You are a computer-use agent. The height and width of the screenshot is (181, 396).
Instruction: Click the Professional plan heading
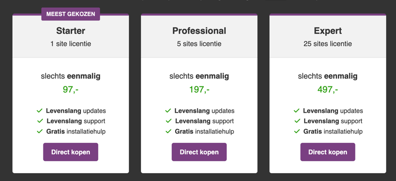tap(199, 31)
